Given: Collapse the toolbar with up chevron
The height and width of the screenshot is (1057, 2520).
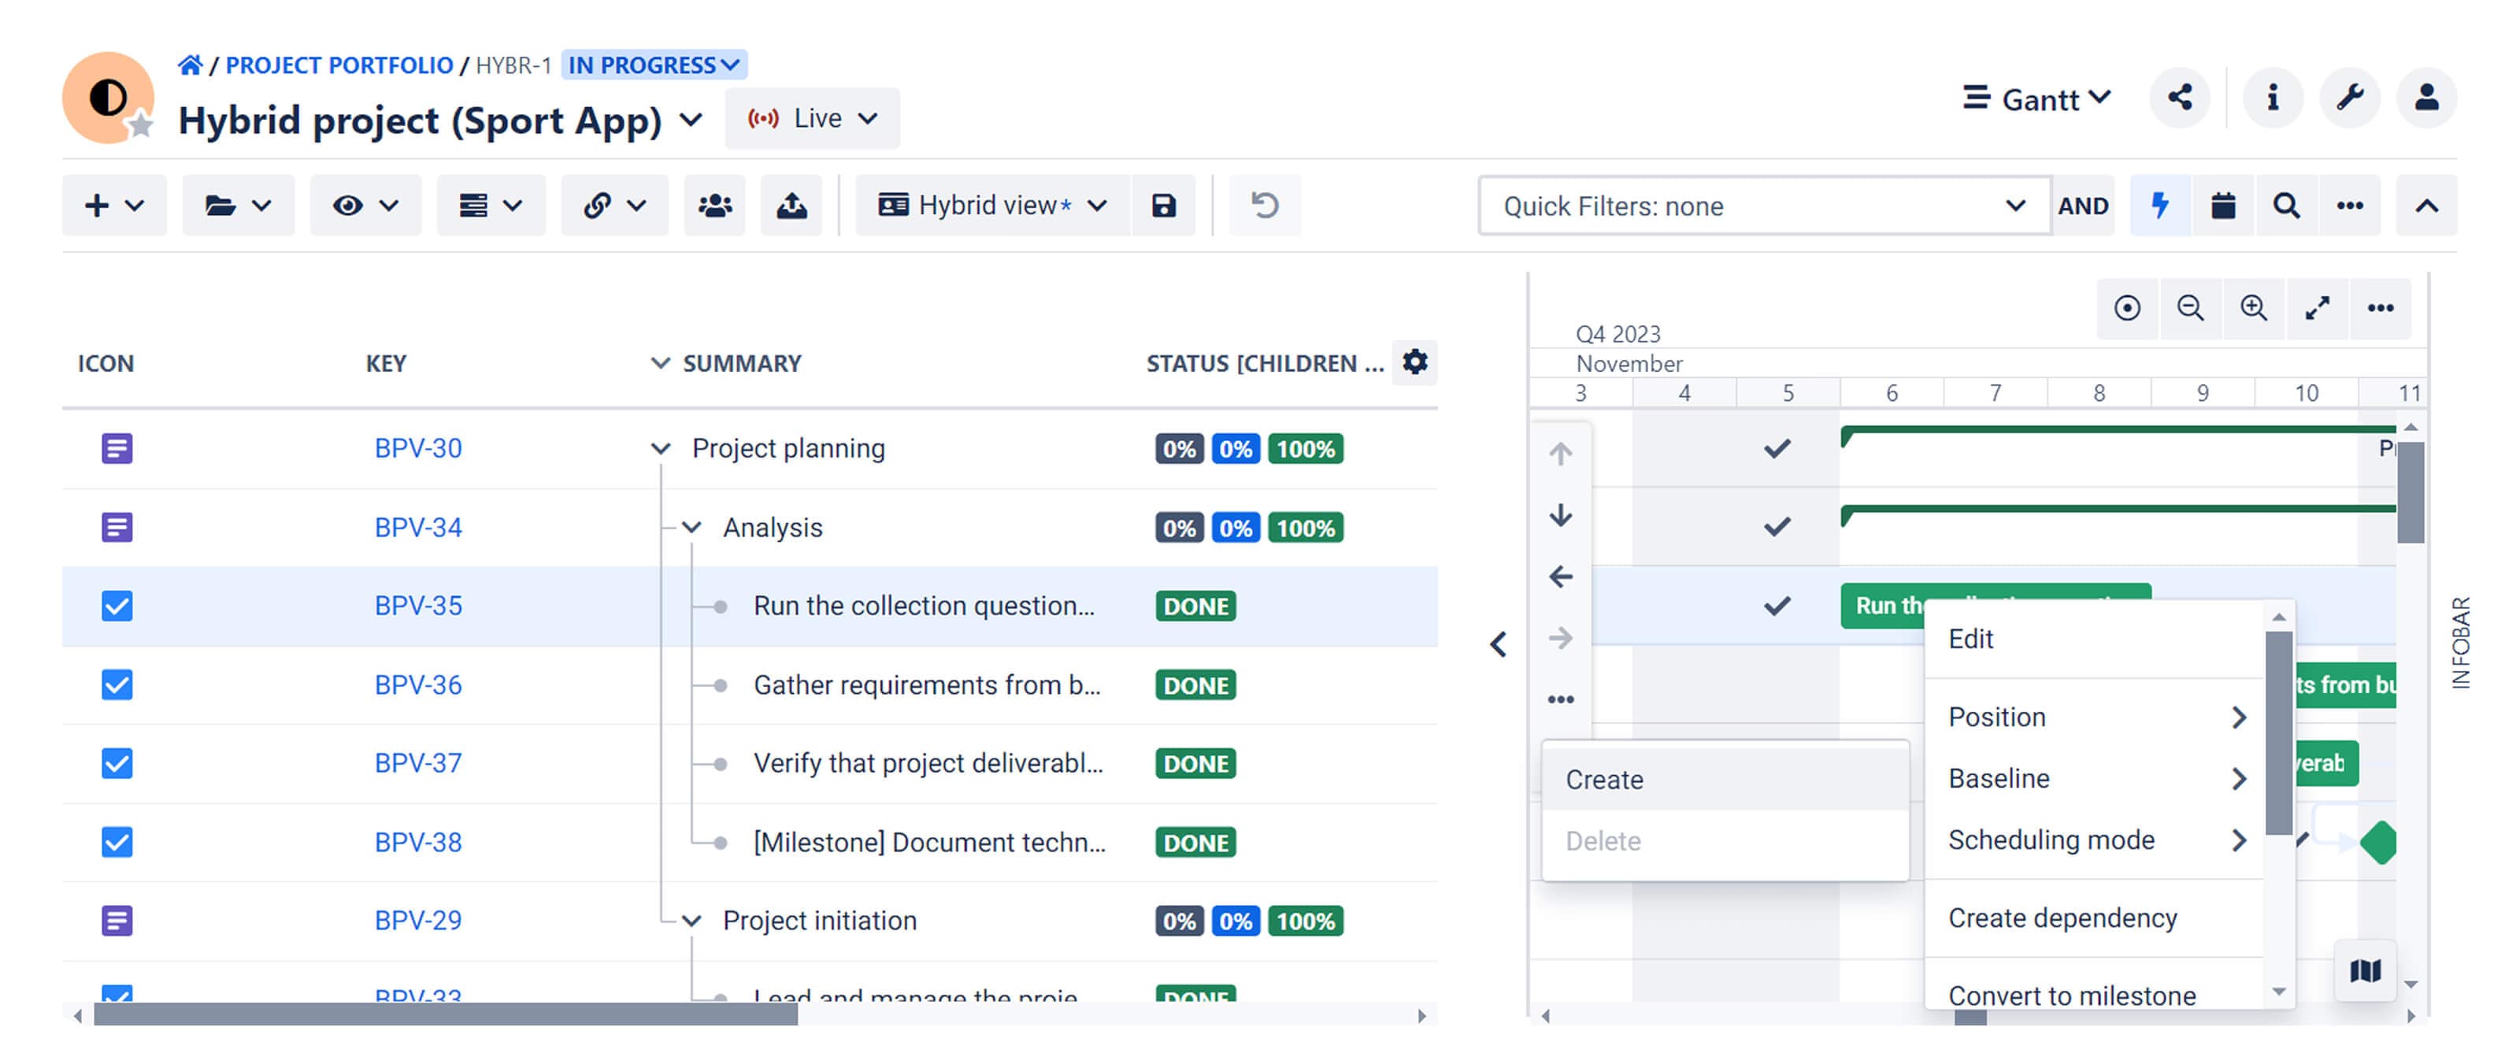Looking at the screenshot, I should pos(2426,206).
